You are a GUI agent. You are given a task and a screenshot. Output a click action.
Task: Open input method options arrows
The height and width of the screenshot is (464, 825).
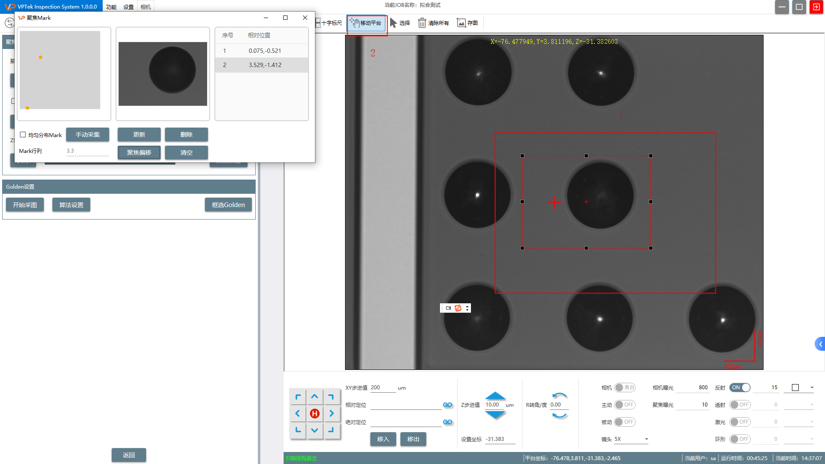click(x=467, y=308)
